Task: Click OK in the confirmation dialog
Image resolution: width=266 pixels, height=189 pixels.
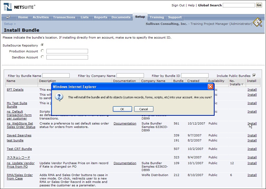Action: click(x=122, y=109)
